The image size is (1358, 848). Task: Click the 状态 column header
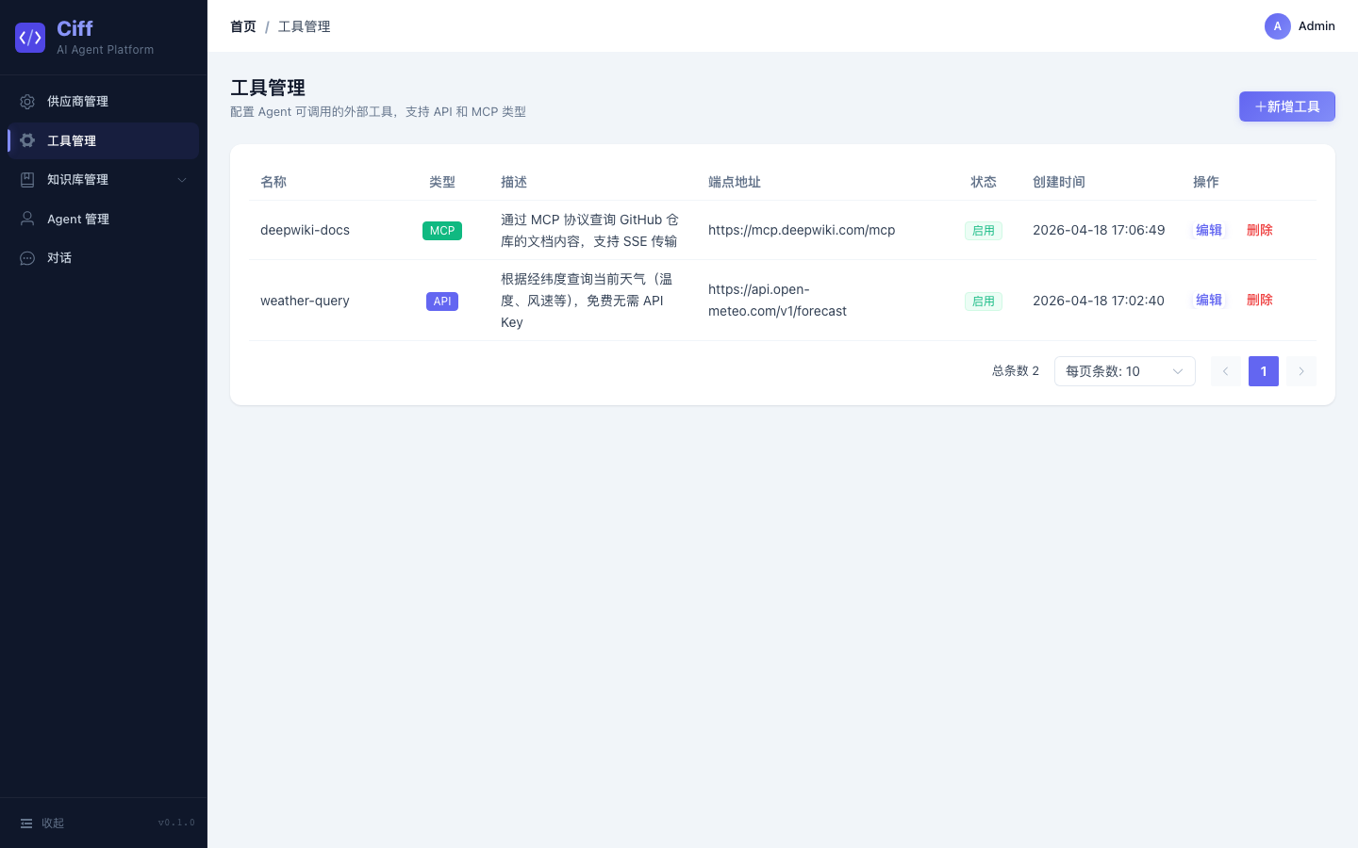tap(984, 182)
